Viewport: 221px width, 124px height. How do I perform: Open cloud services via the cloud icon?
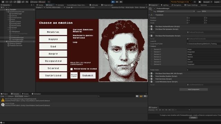point(200,2)
